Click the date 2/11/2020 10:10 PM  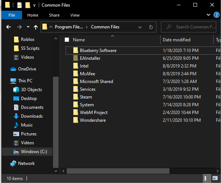tap(182, 120)
